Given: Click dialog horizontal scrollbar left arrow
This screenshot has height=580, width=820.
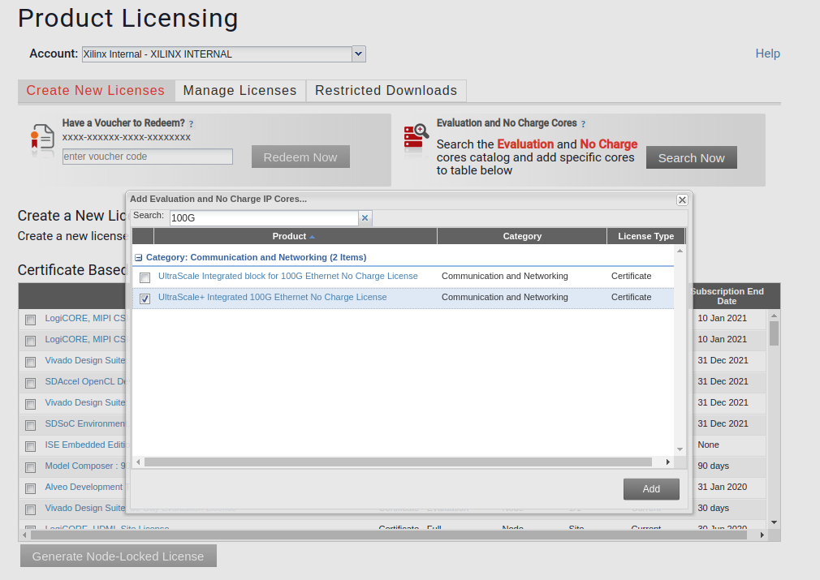Looking at the screenshot, I should (138, 462).
